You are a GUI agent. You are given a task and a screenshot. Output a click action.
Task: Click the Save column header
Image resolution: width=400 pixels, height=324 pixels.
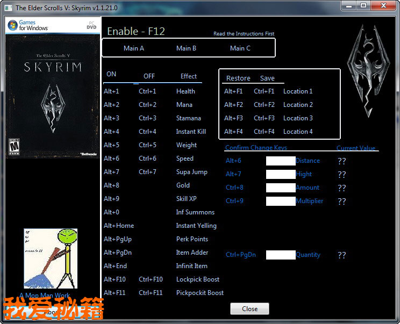point(267,78)
